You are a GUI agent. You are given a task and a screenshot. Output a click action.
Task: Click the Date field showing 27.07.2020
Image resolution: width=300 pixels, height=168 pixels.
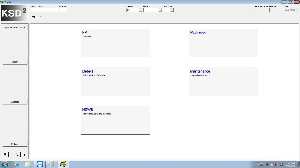tap(290, 10)
